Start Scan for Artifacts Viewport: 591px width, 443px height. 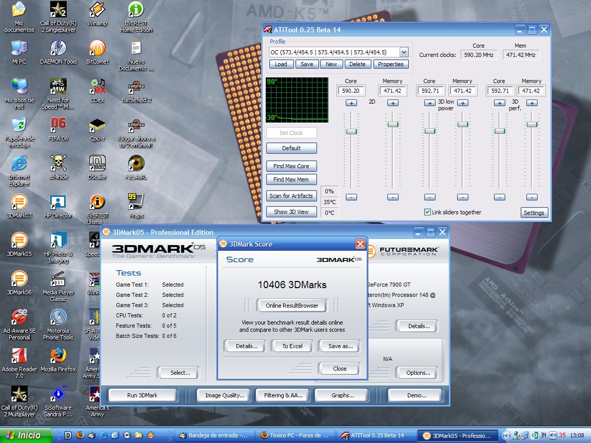pos(291,196)
